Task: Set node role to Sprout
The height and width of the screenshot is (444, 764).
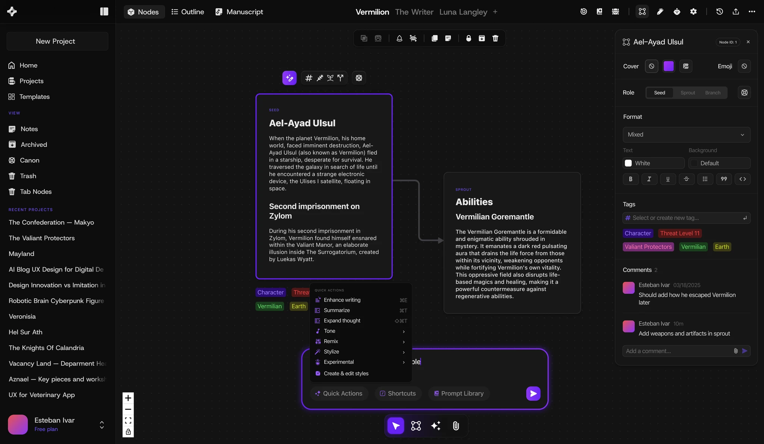Action: click(x=688, y=92)
